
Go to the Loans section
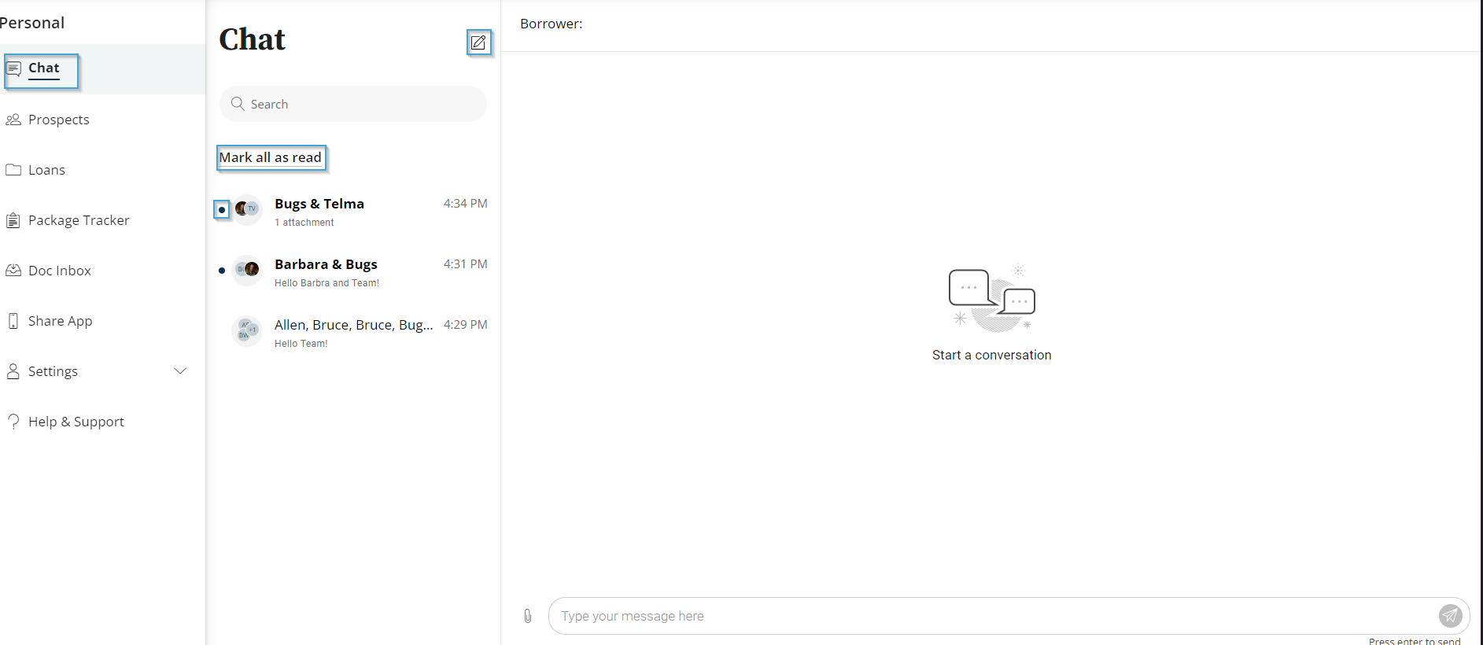pos(46,170)
